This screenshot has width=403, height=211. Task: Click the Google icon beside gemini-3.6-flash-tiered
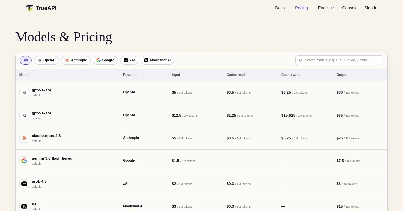coord(24,161)
